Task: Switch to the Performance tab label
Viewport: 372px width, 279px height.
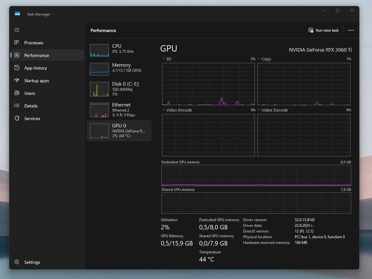Action: [36, 55]
